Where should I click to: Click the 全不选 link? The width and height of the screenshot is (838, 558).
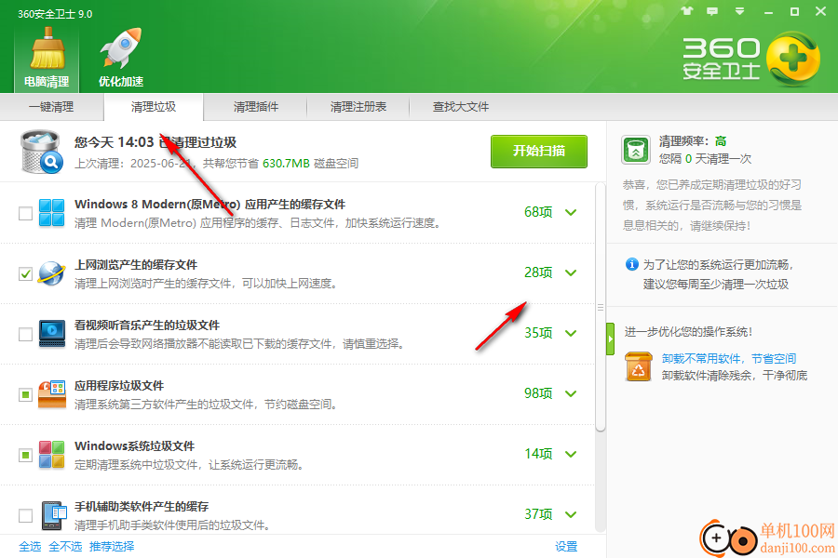click(65, 546)
